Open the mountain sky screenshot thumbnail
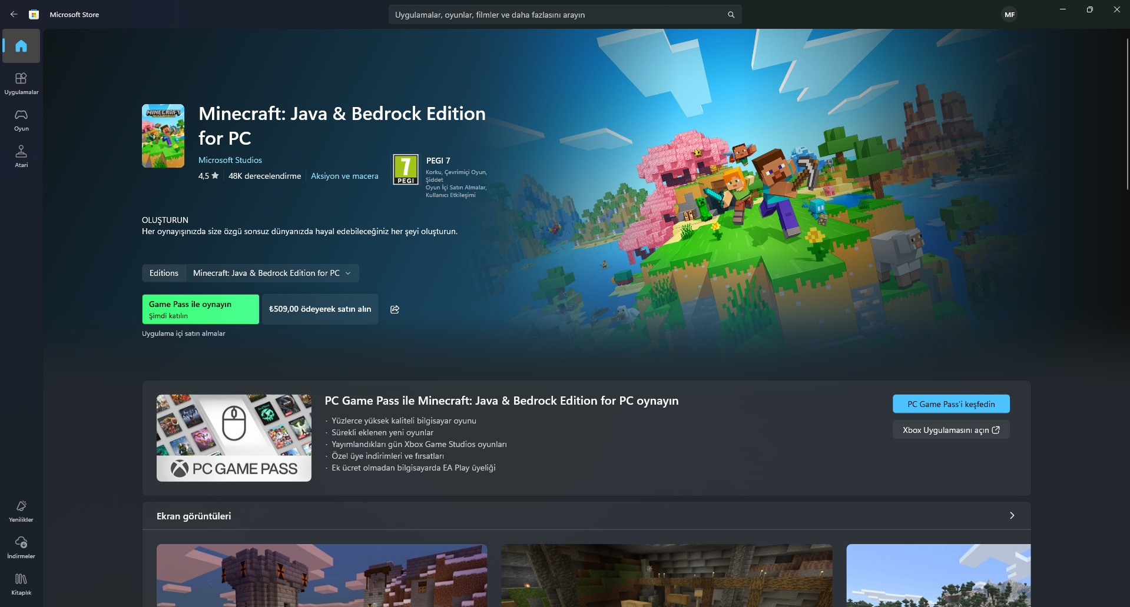This screenshot has width=1130, height=607. pyautogui.click(x=939, y=575)
